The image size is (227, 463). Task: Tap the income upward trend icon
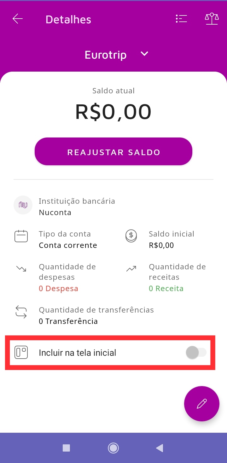131,269
